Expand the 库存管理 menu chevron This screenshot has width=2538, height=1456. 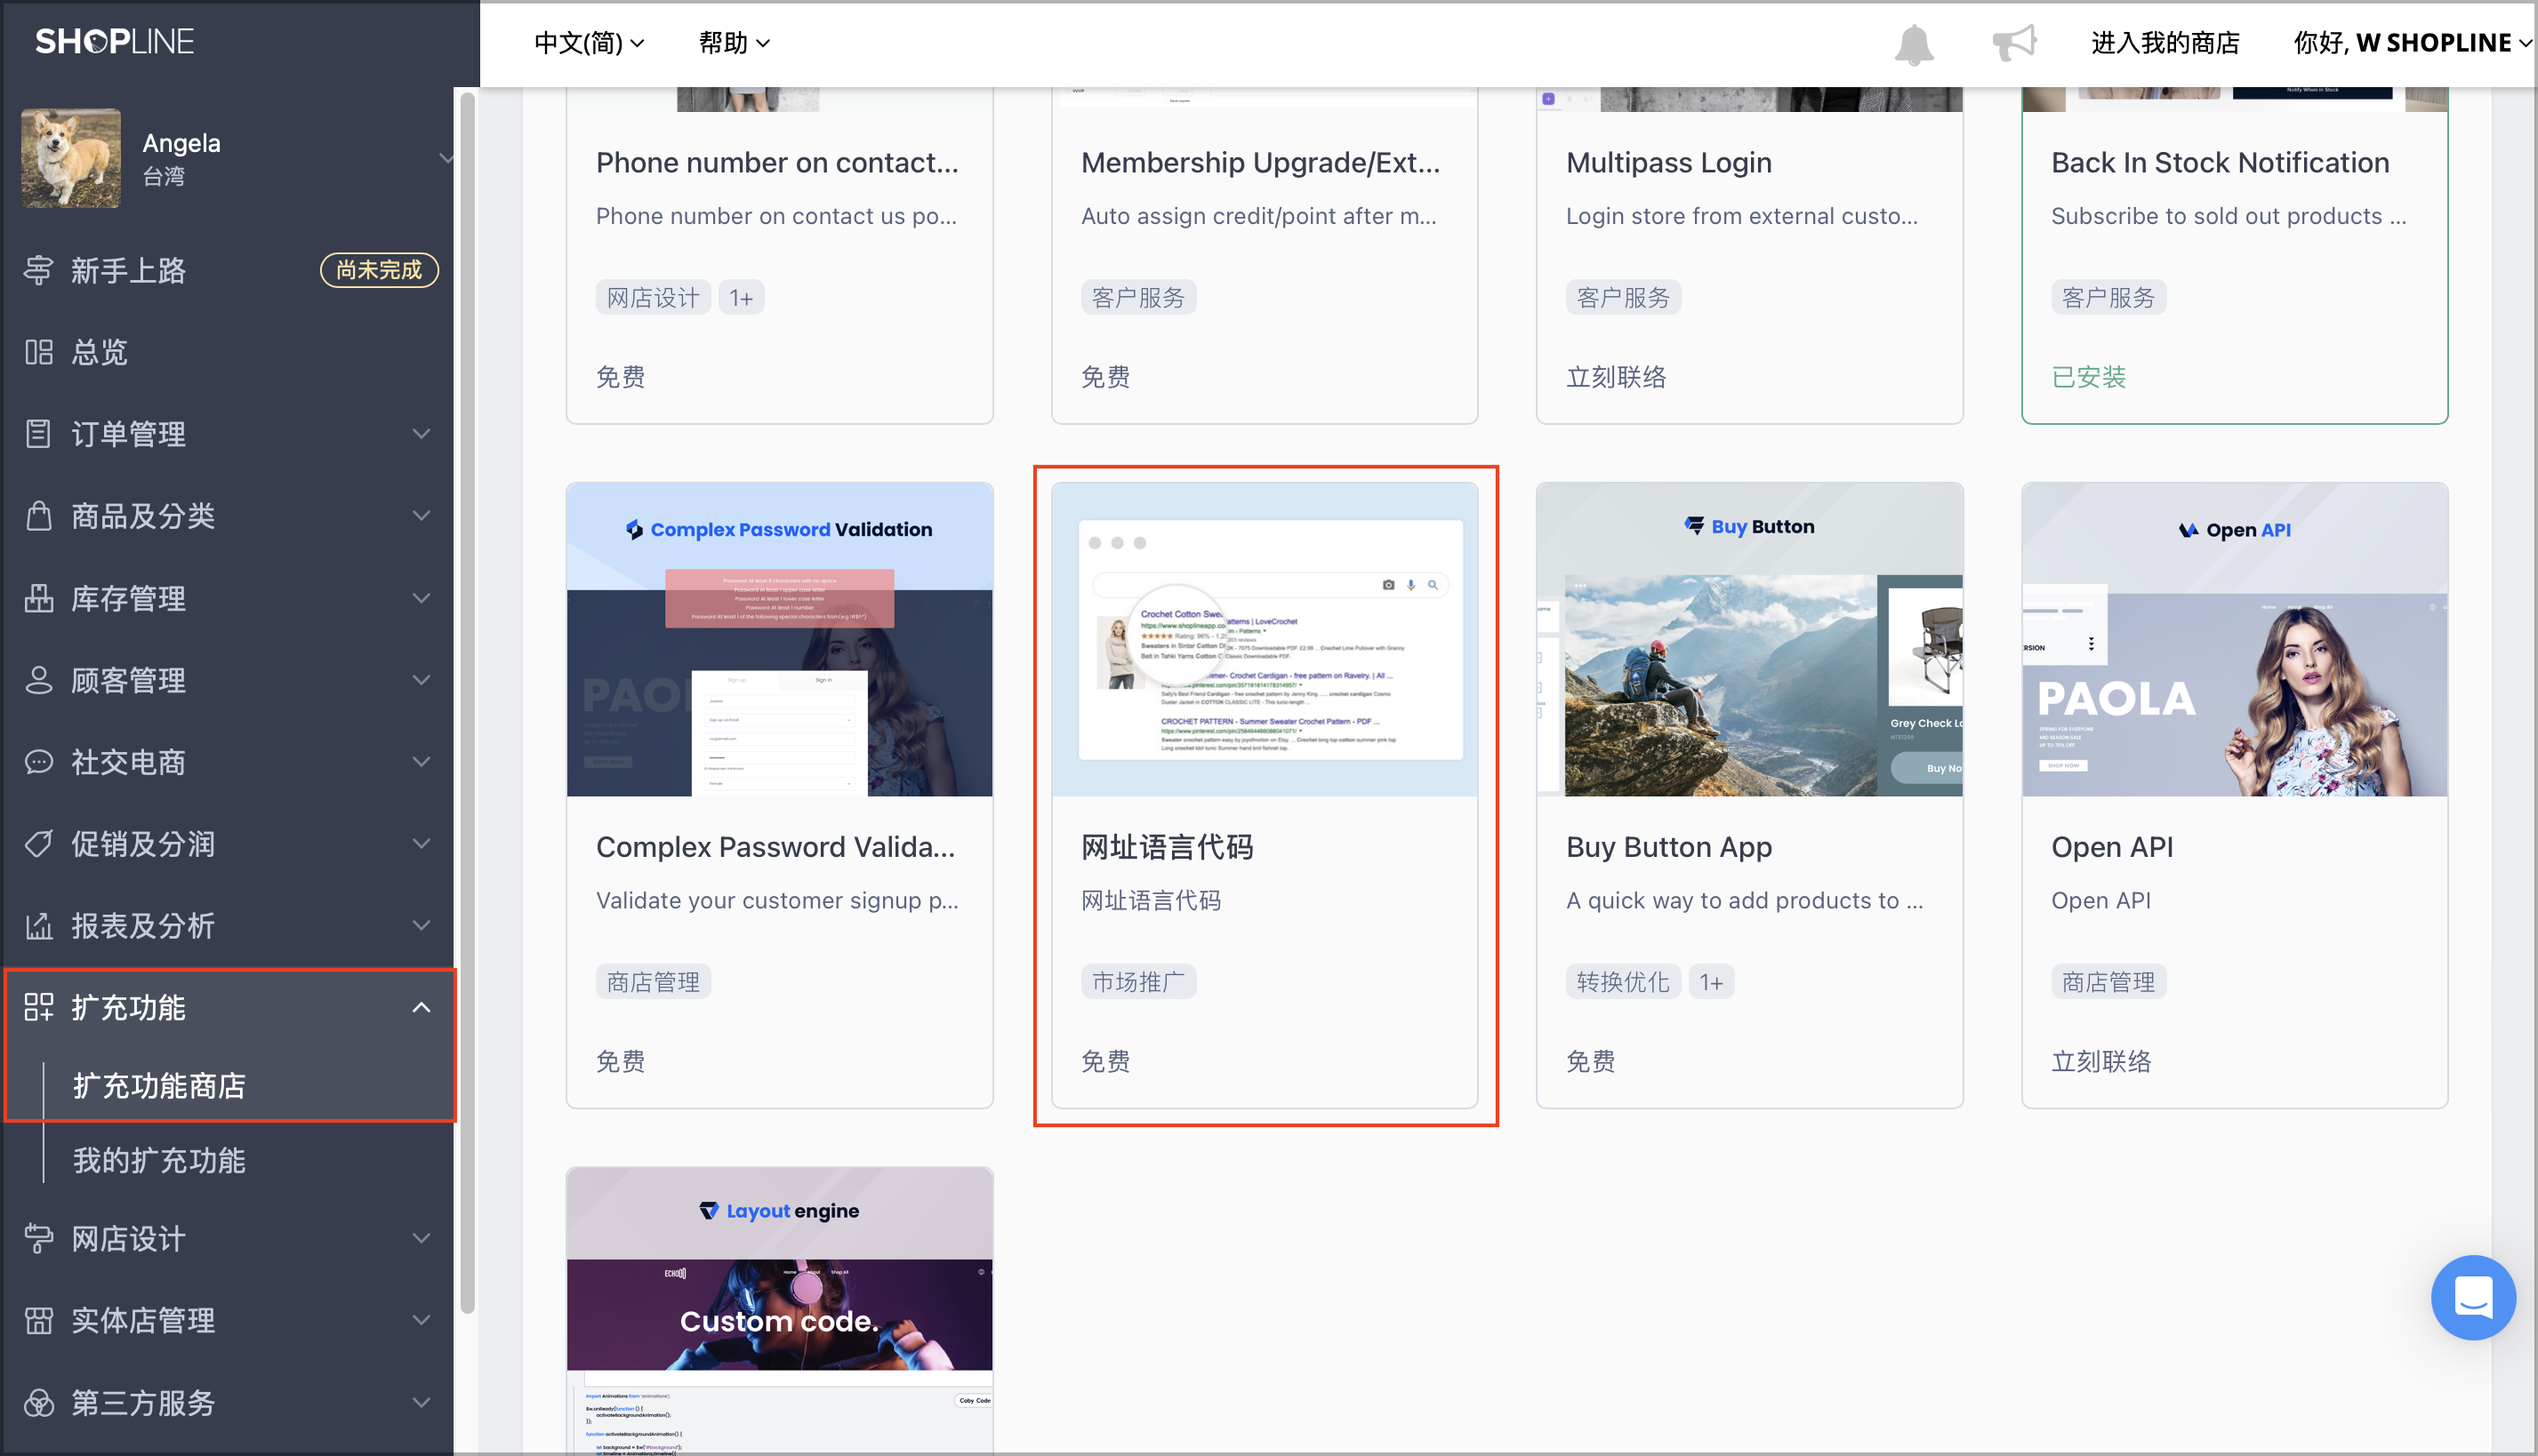pos(422,598)
